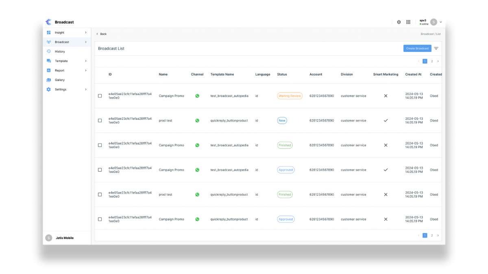Viewport: 488px width, 274px height.
Task: Click the History sidebar icon
Action: coord(49,52)
